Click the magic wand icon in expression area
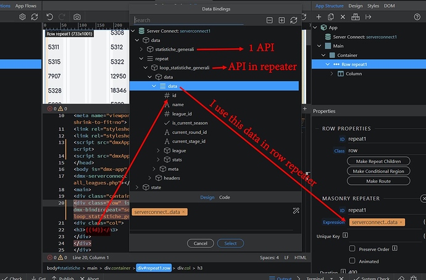Screen dimensions: 426x280 [x=296, y=210]
